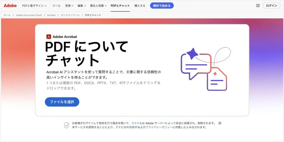Click the ドラッグ＆ドロップ file types text
The image size is (284, 142).
(x=104, y=86)
